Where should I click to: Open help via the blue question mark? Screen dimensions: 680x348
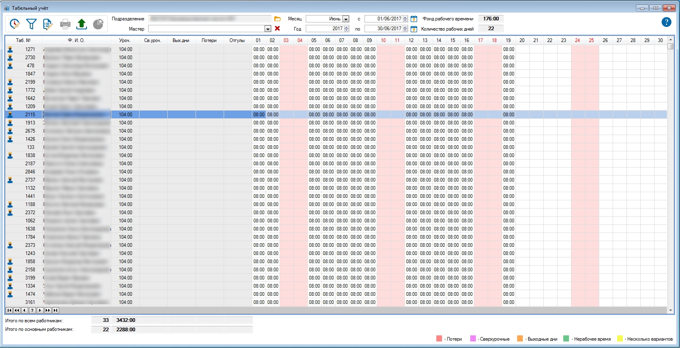666,22
